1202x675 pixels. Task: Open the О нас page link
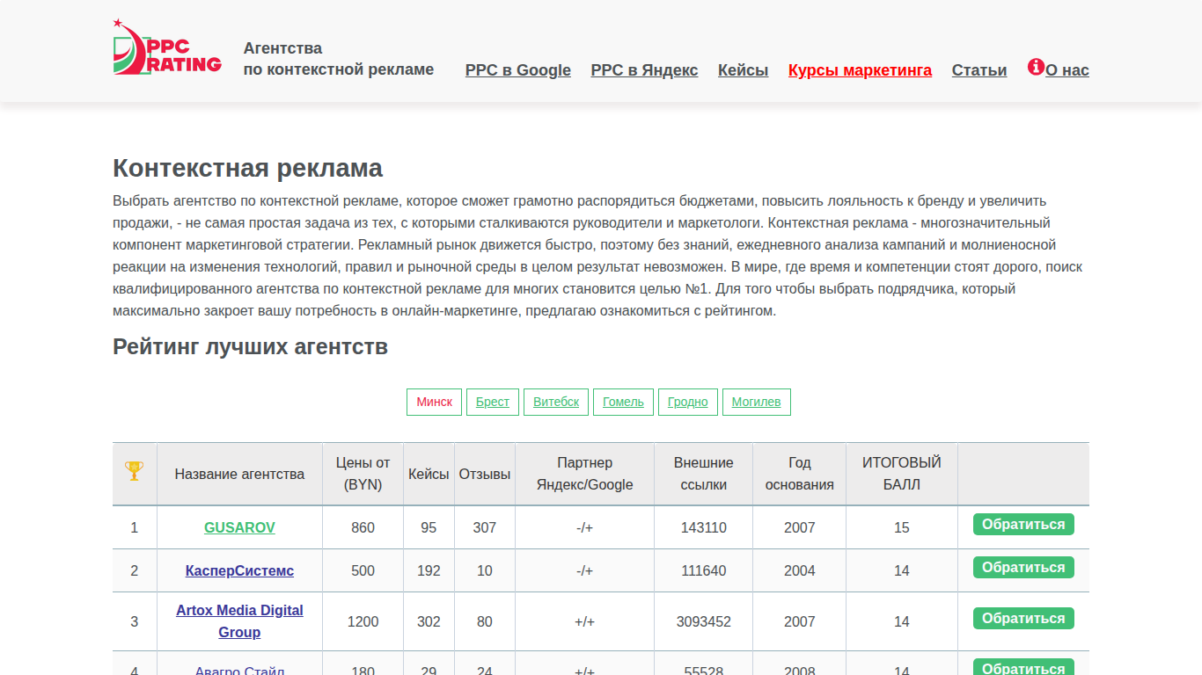[x=1067, y=70]
